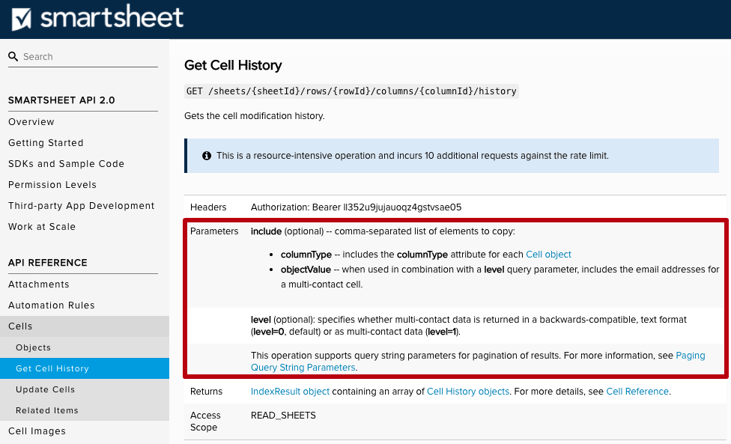Click the info icon in the blue notice banner
Screen dimensions: 731x444
206,156
